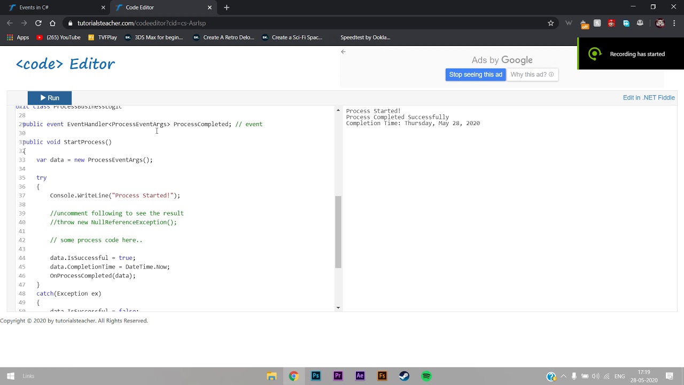The image size is (684, 385).
Task: Click the orange 'off' badge extension icon
Action: (x=584, y=24)
